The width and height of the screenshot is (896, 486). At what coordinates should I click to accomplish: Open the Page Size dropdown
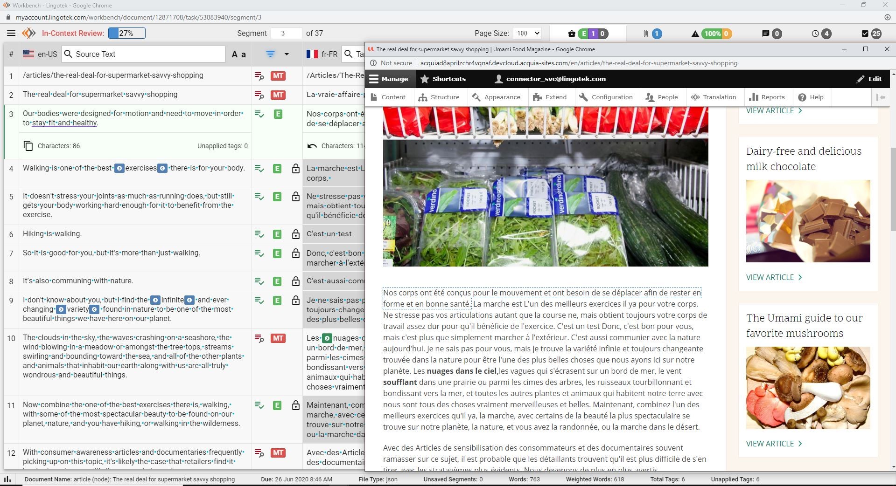point(527,33)
